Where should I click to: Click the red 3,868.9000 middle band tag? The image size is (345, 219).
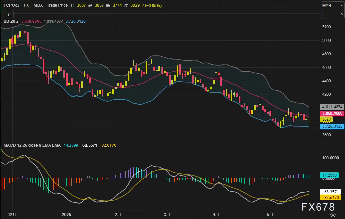331,113
